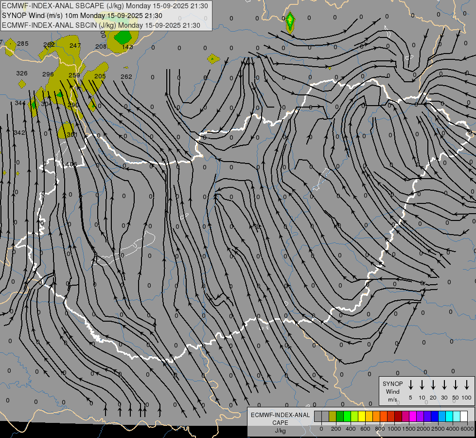Click the legend scale value 1500
The image size is (476, 438).
coord(409,429)
